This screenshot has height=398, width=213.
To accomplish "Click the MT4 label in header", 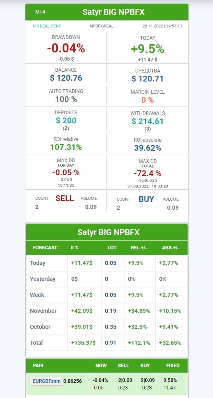I will pyautogui.click(x=41, y=12).
